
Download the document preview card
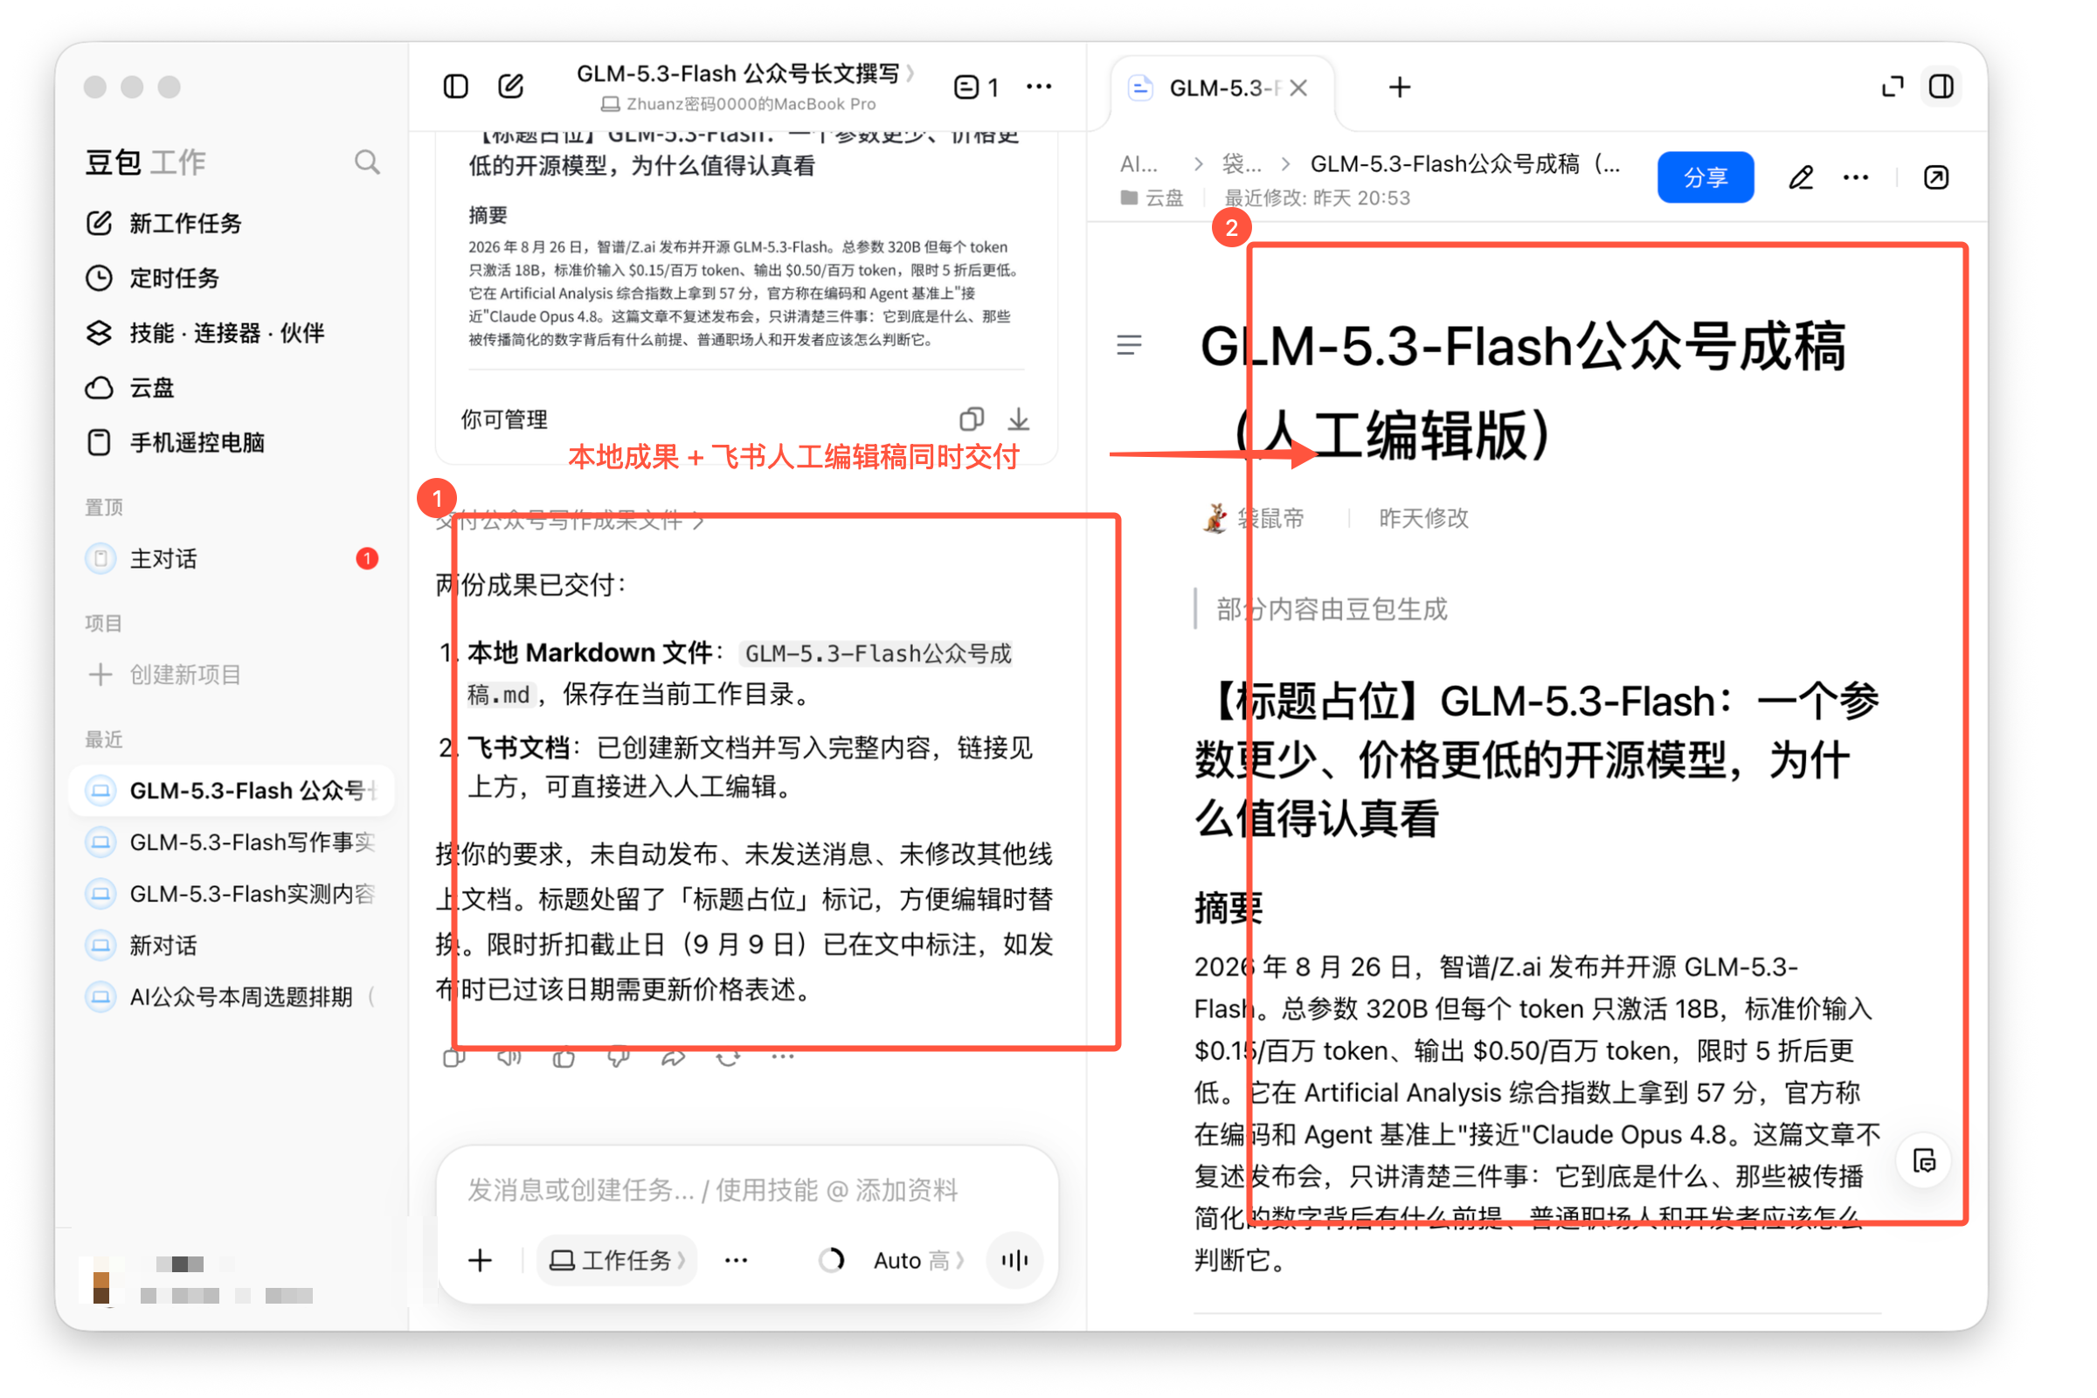click(1018, 419)
